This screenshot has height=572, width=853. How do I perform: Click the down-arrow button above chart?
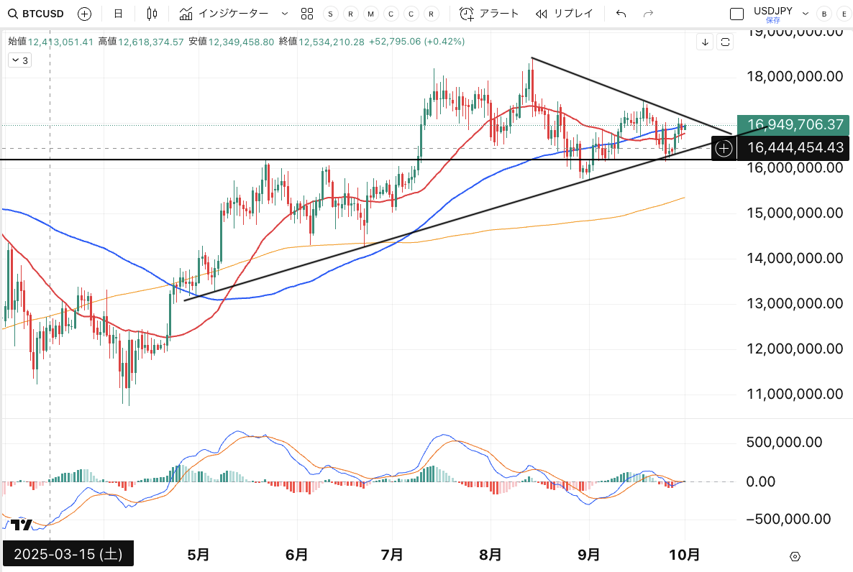pyautogui.click(x=705, y=42)
